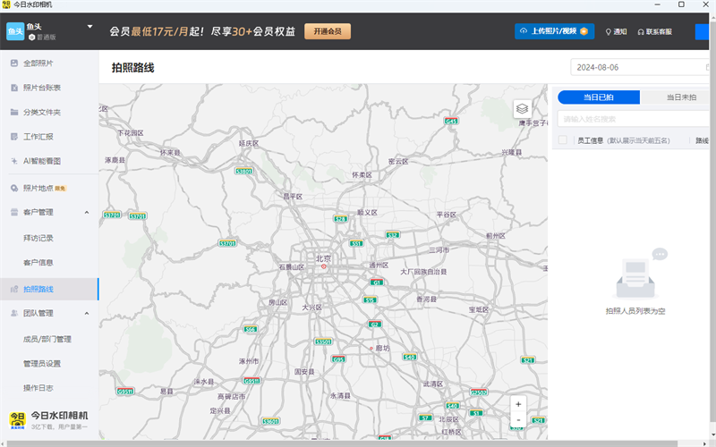Image resolution: width=716 pixels, height=447 pixels.
Task: Go to 工作汇报 page
Action: 38,137
